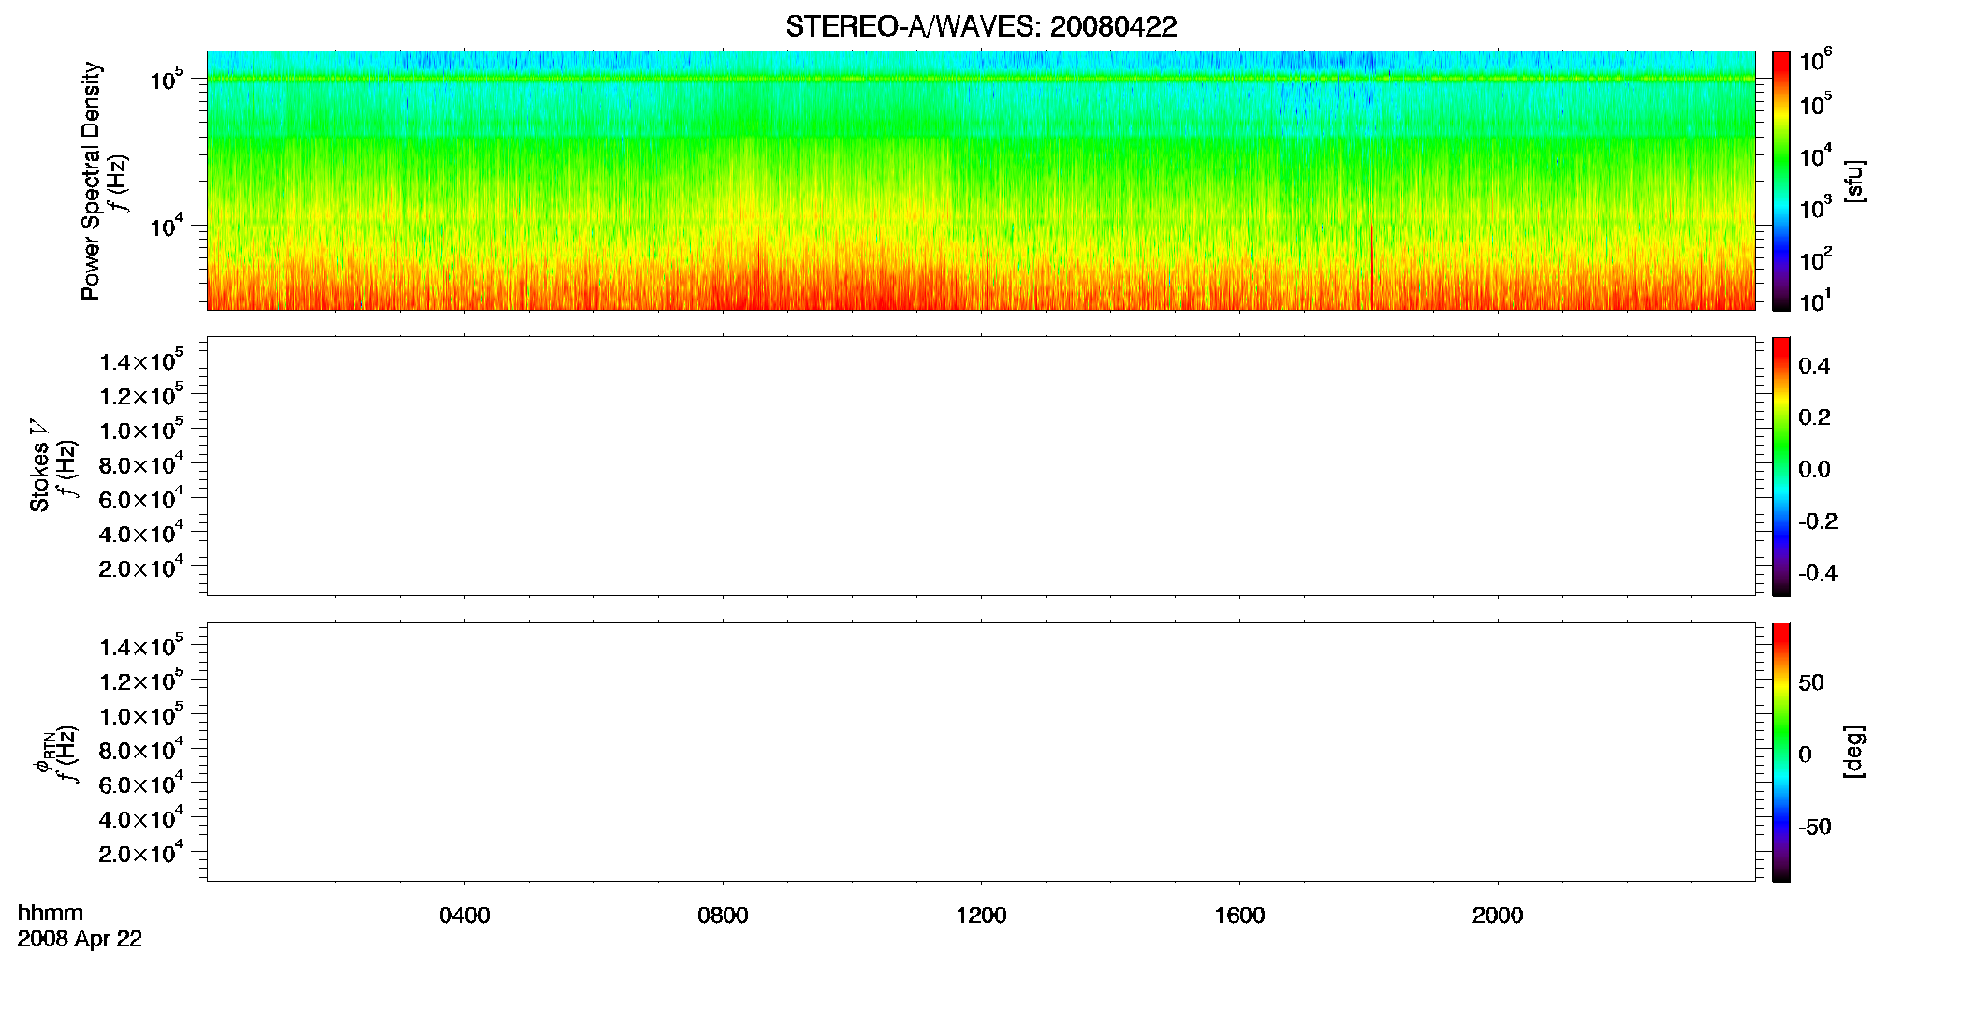
Task: Click the Stokes V axis title
Action: pyautogui.click(x=40, y=466)
